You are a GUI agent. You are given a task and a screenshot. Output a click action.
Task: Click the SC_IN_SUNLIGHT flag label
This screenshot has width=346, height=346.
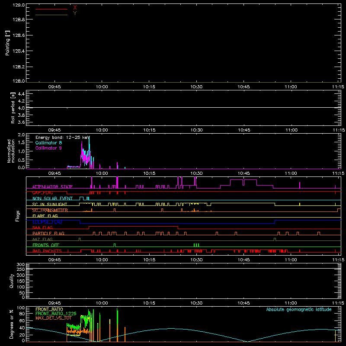click(50, 204)
